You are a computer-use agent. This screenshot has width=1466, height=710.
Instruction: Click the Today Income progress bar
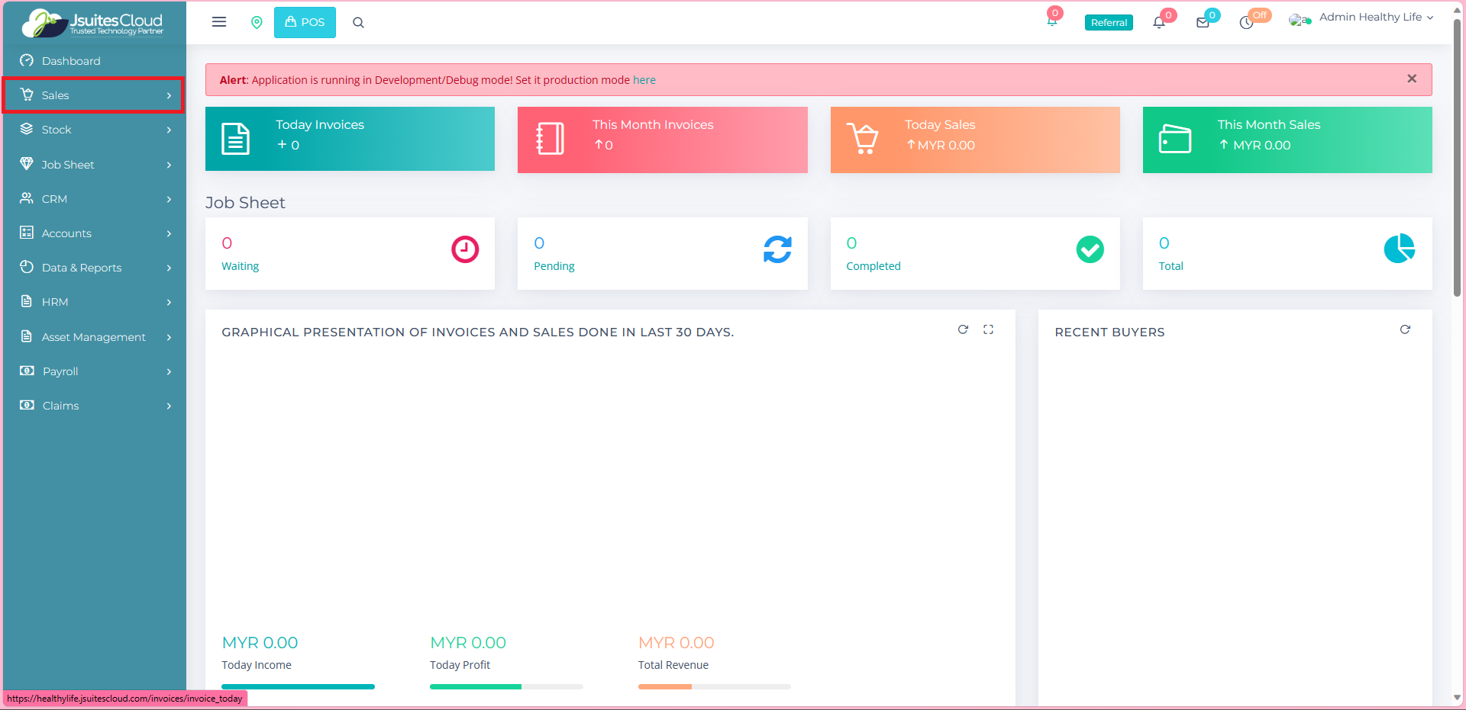point(298,686)
